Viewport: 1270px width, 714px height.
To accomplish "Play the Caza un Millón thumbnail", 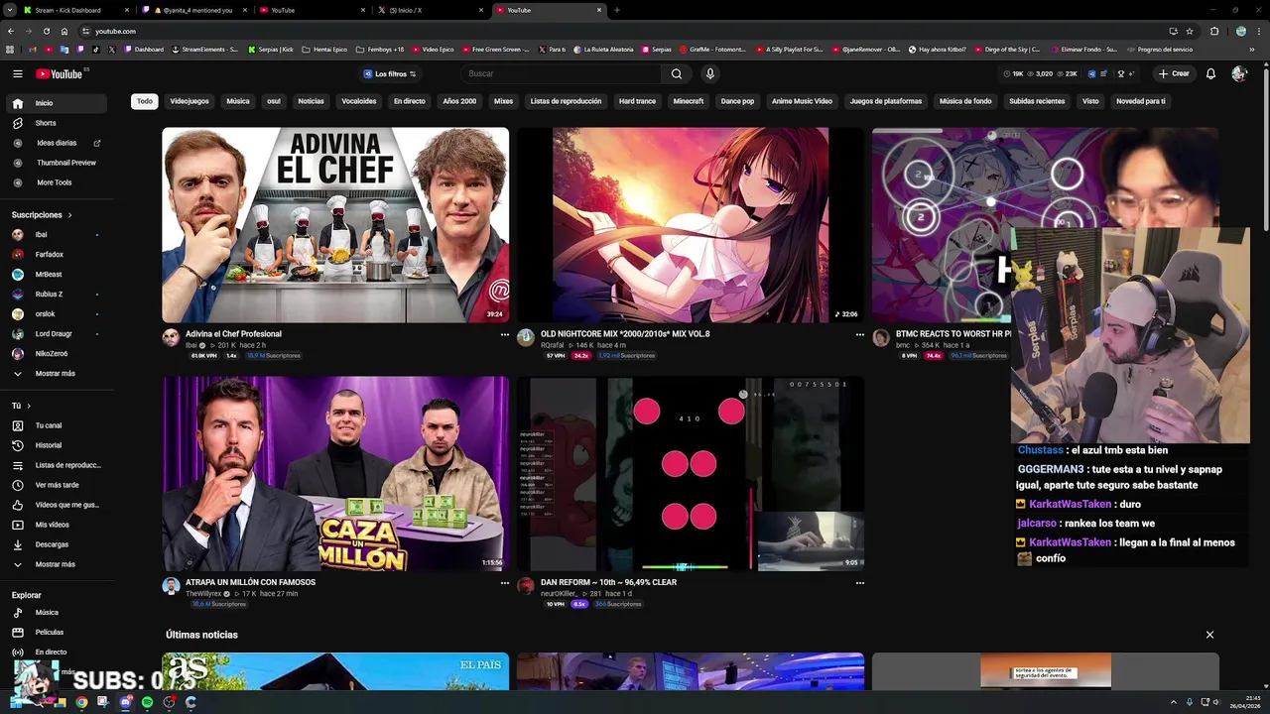I will click(335, 474).
